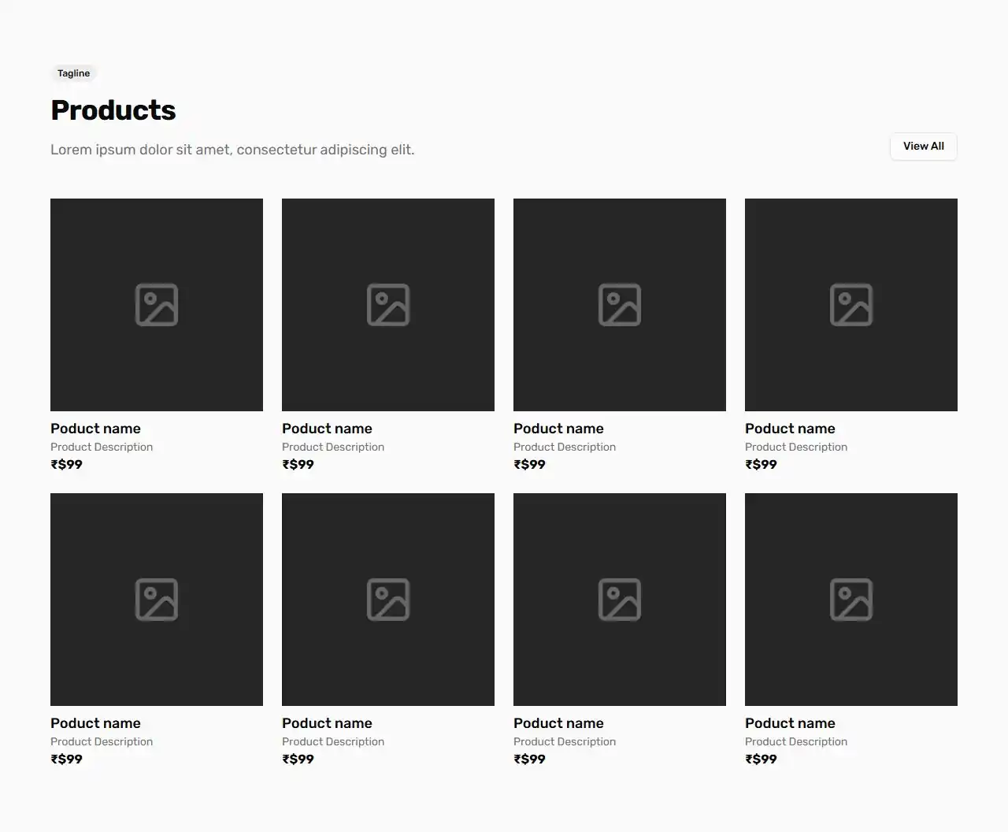This screenshot has width=1008, height=832.
Task: Click the image placeholder icon on the fourth bottom-row card
Action: 850,599
